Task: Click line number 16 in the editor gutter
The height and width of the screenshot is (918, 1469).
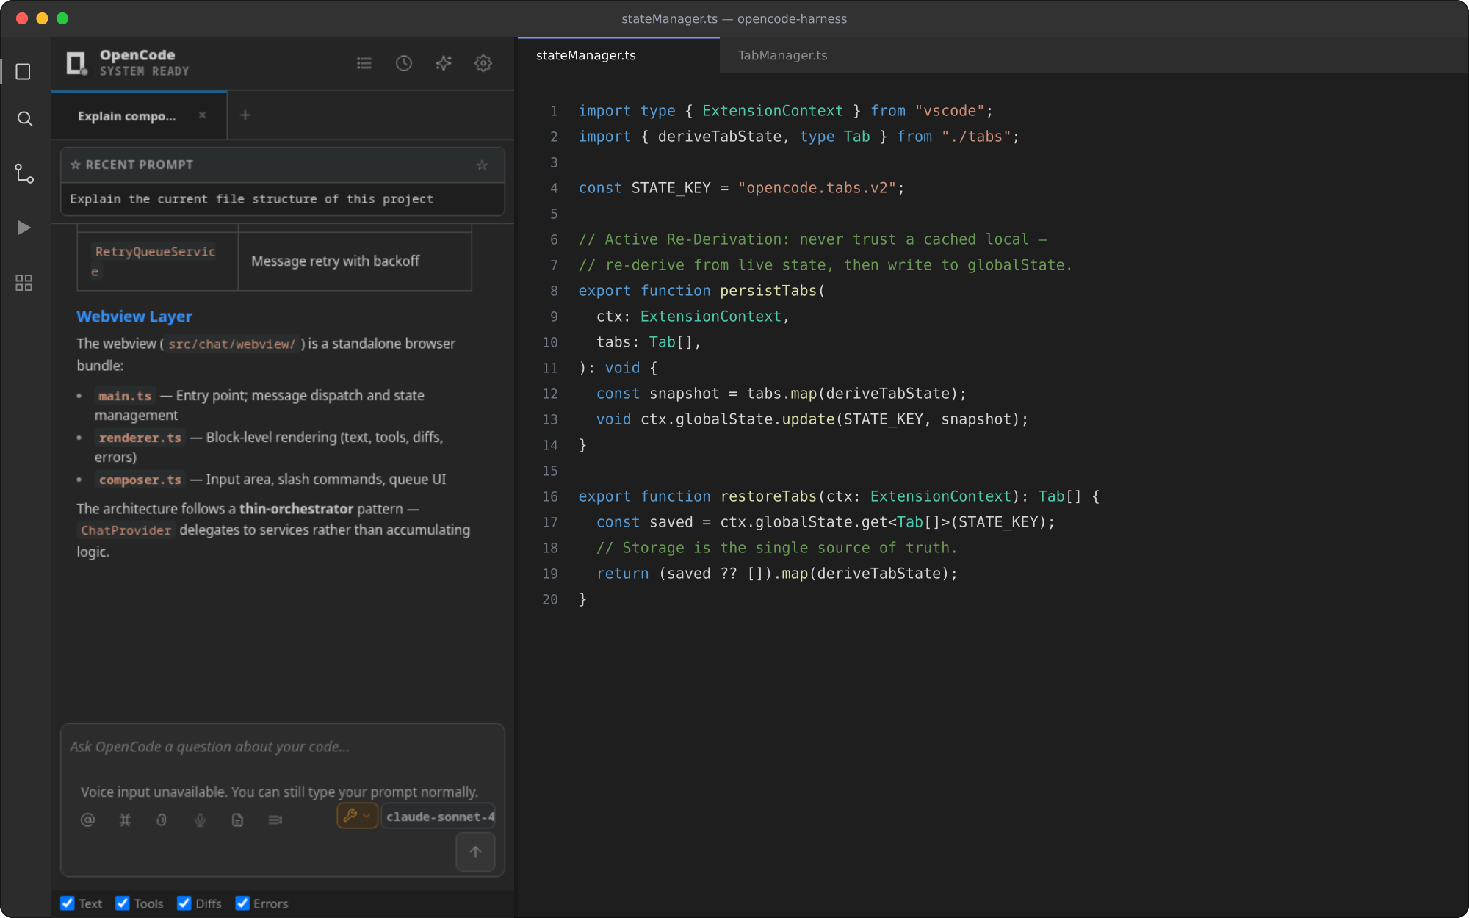Action: 550,496
